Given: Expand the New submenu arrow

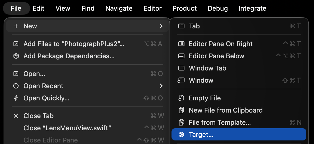Looking at the screenshot, I should (161, 26).
